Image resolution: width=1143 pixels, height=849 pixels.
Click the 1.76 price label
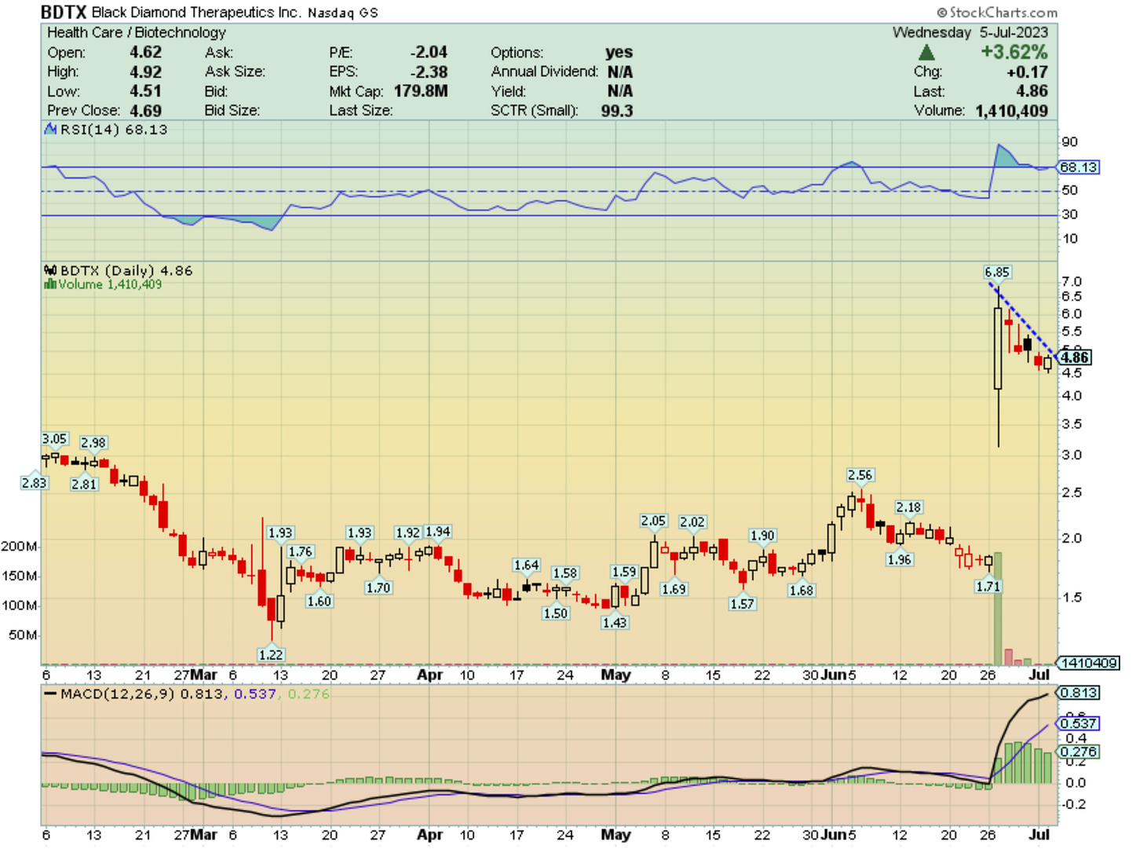click(301, 551)
